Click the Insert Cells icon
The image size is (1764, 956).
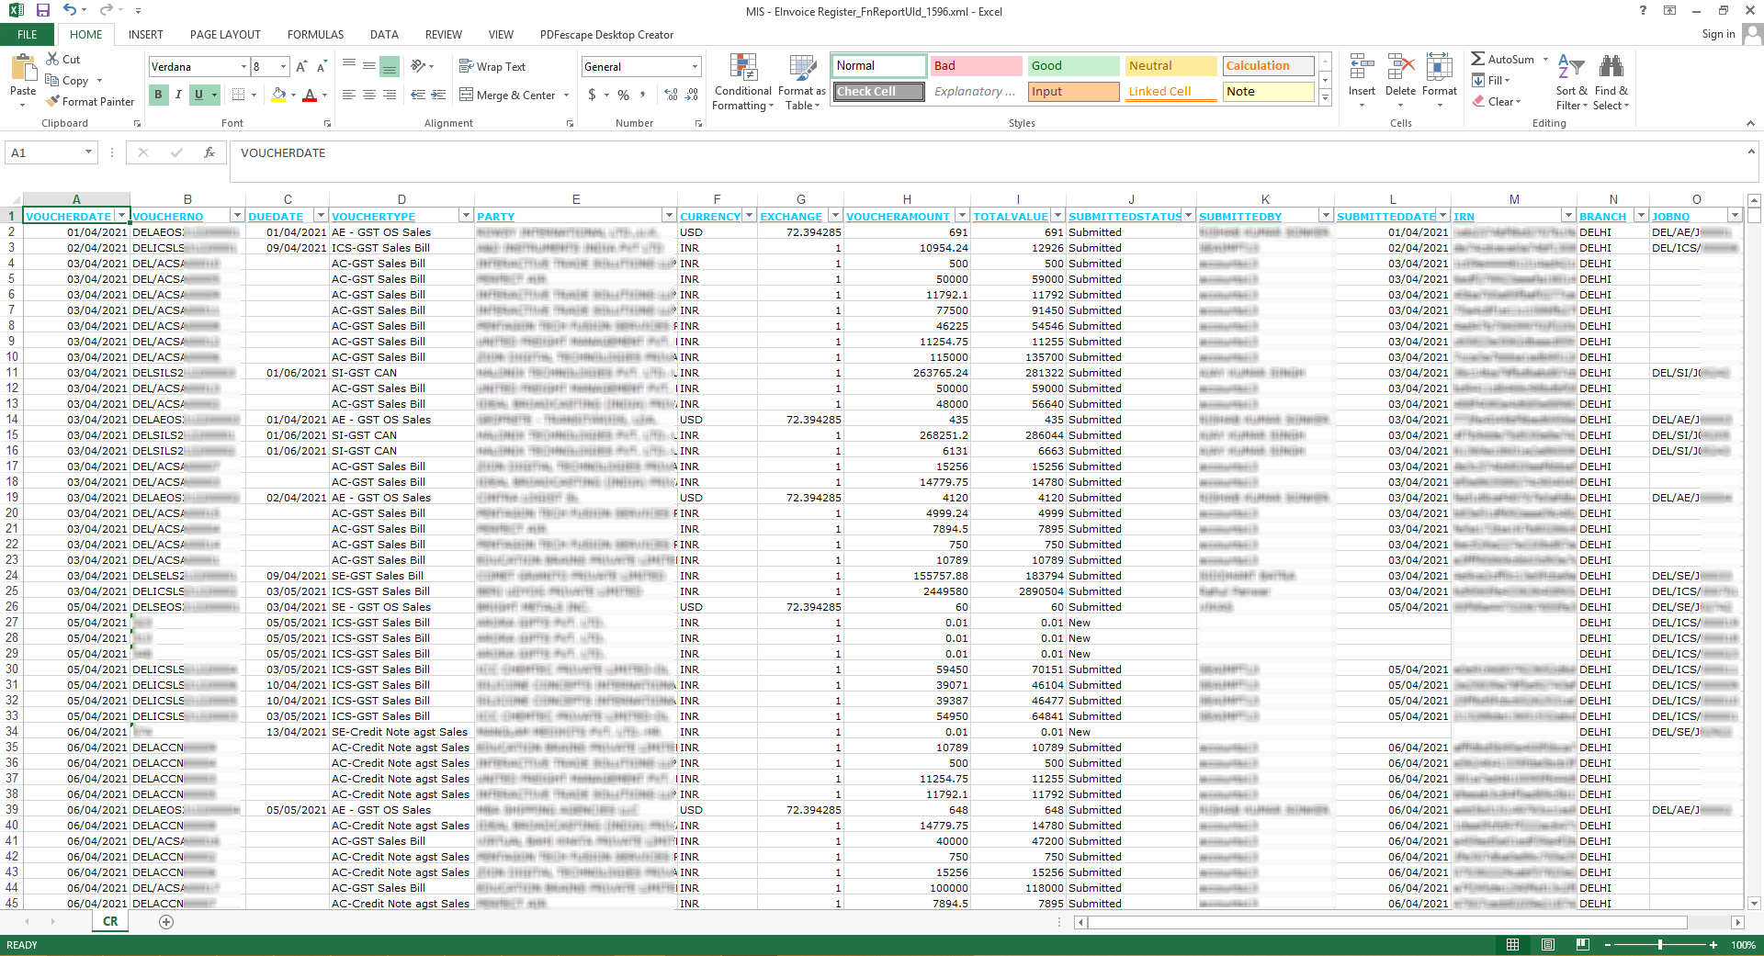pos(1361,69)
